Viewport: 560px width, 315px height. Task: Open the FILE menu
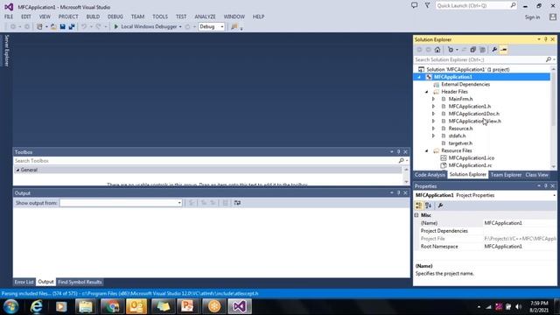pos(9,17)
